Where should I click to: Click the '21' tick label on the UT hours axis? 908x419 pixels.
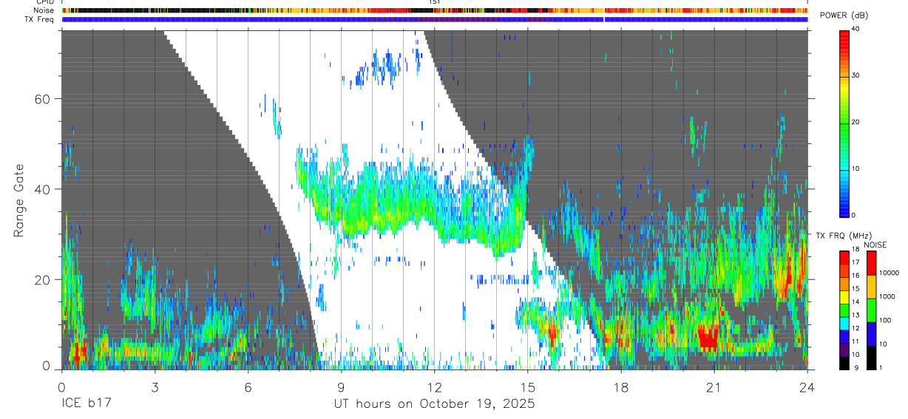point(714,386)
